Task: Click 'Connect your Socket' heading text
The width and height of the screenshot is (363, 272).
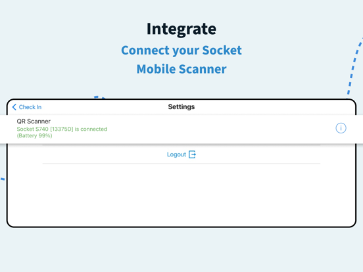Action: point(181,50)
